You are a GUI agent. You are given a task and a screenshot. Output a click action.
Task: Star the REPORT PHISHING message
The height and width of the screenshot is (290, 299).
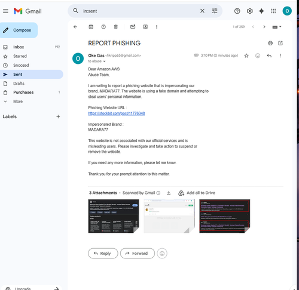click(x=246, y=55)
